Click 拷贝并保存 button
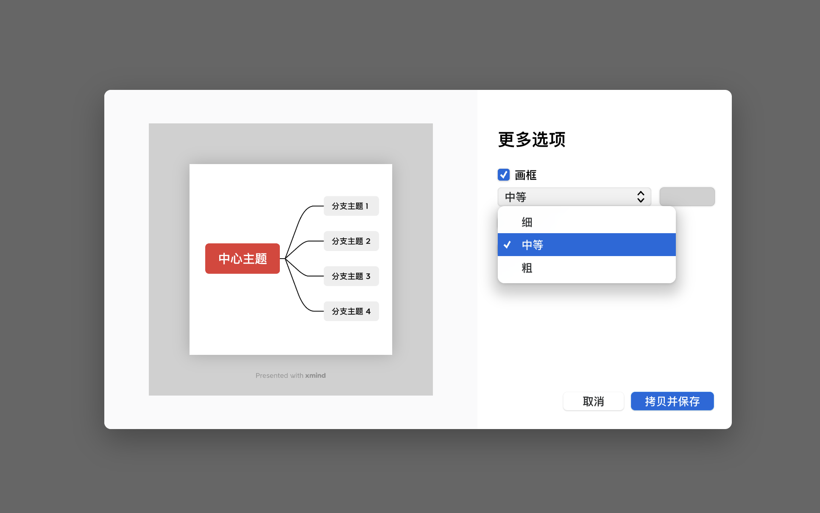Viewport: 820px width, 513px height. (672, 401)
